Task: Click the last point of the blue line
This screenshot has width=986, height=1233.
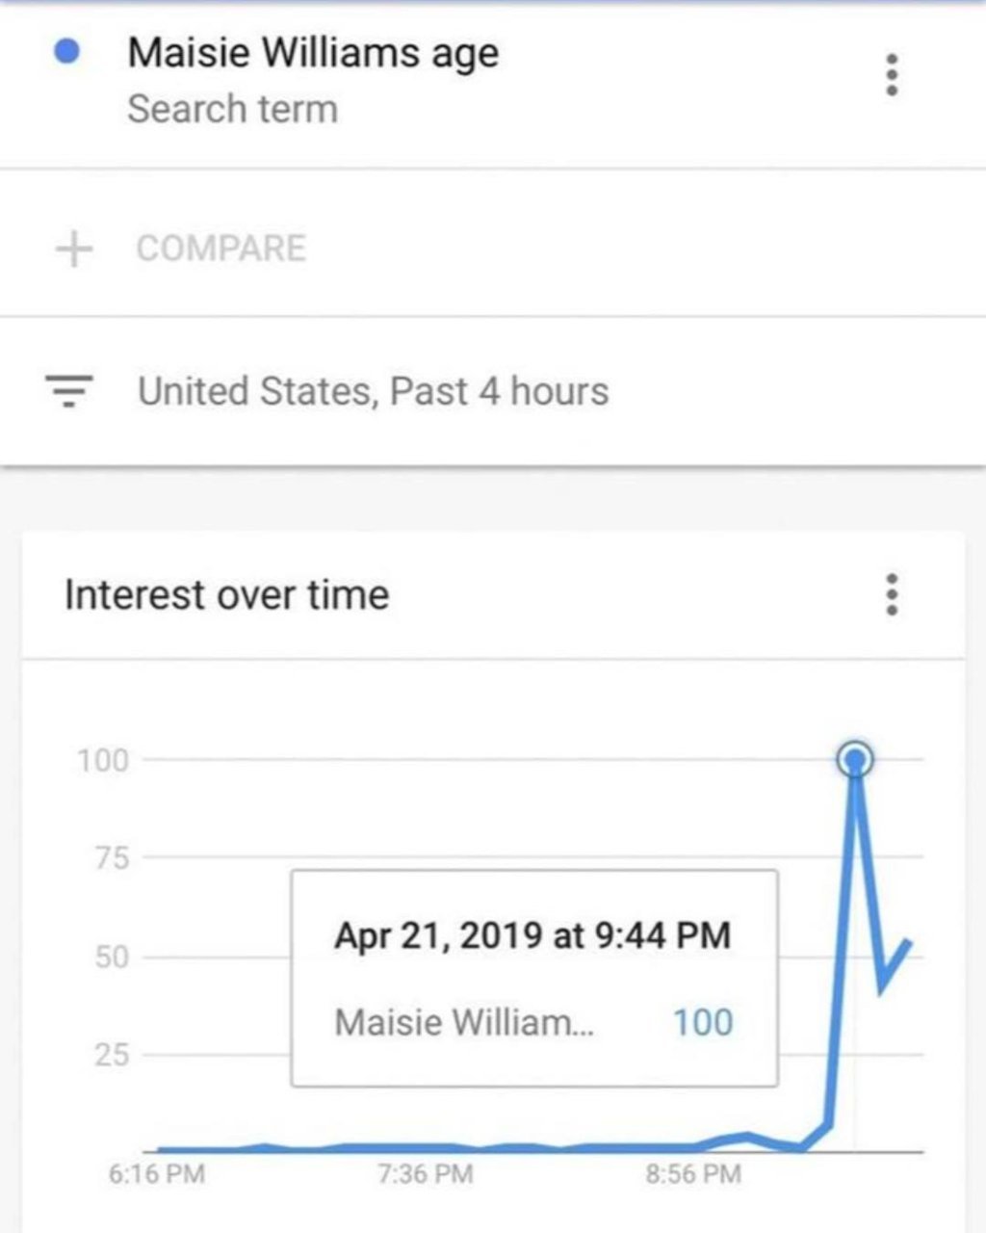Action: pos(908,942)
